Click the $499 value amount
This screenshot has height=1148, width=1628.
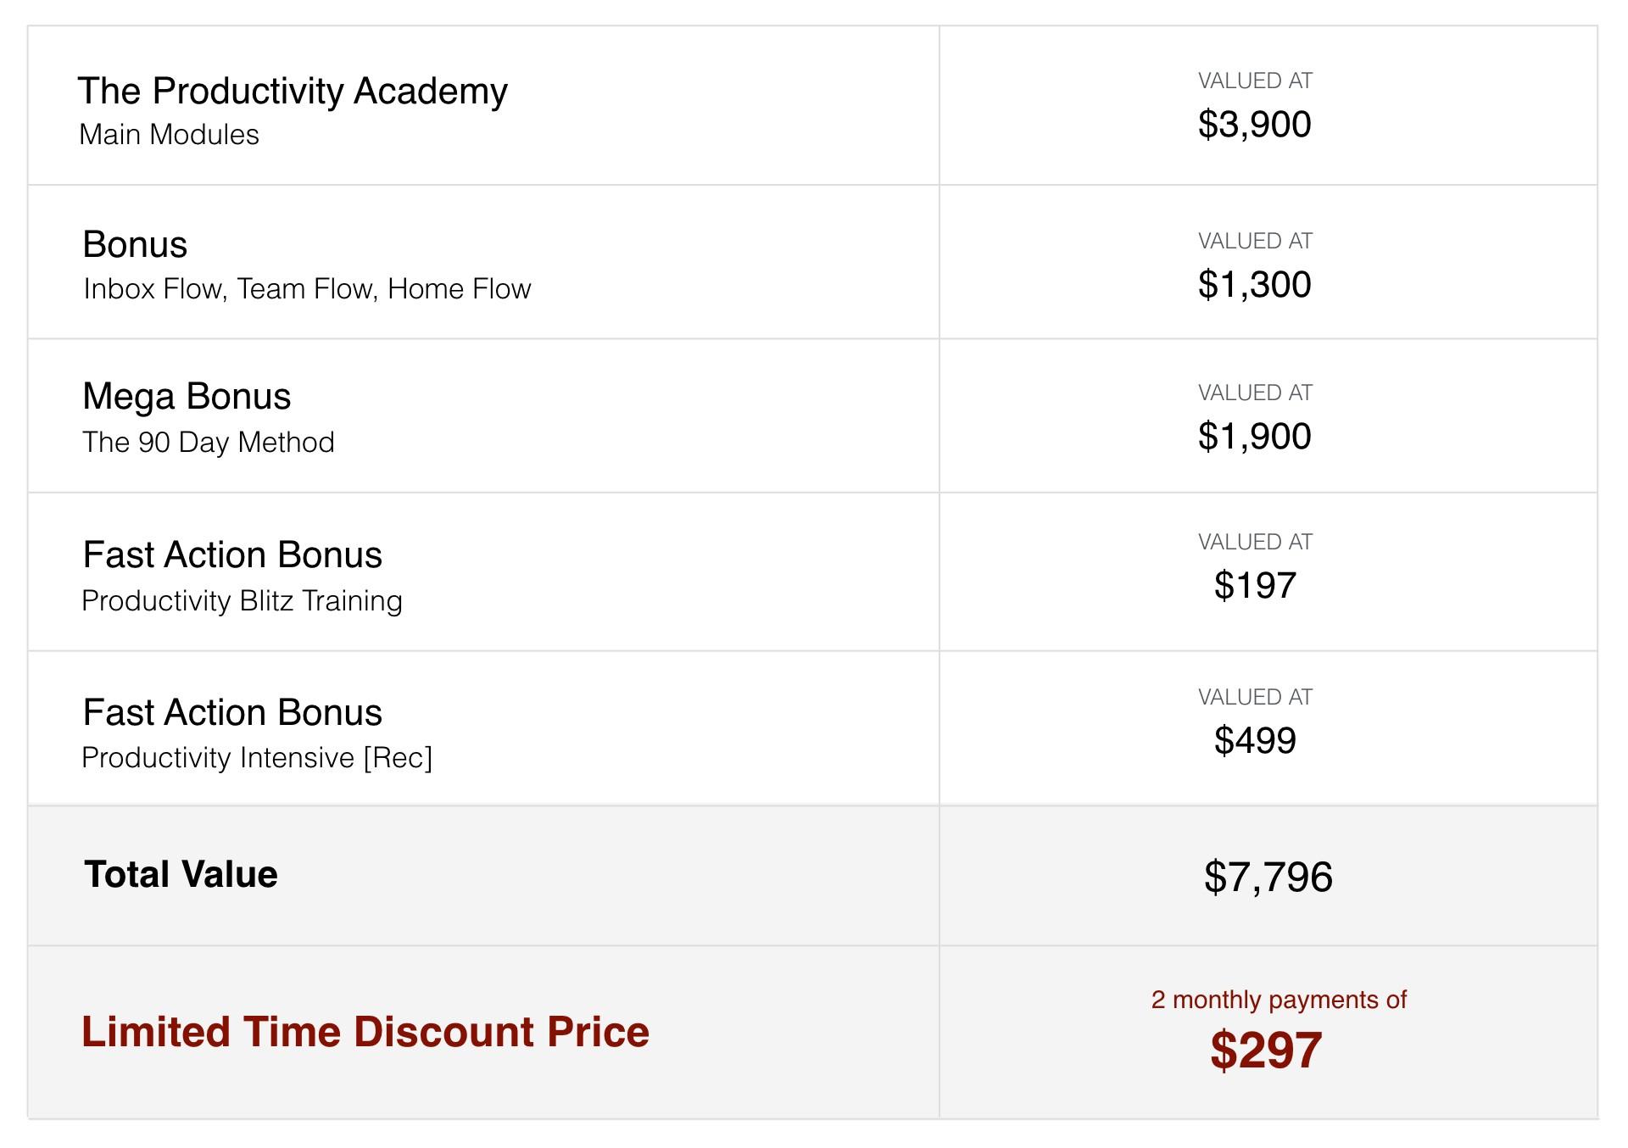coord(1255,741)
